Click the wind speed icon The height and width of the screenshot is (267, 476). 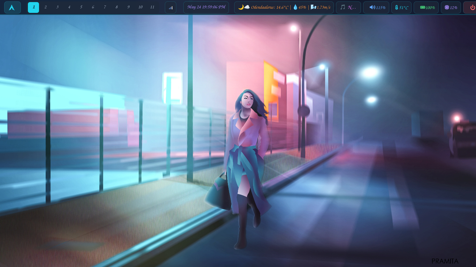point(313,7)
